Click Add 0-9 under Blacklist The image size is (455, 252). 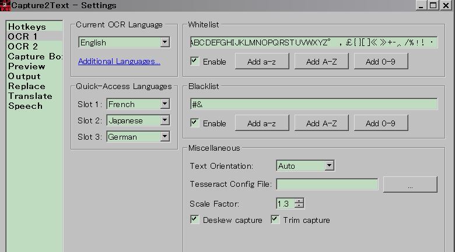(381, 123)
